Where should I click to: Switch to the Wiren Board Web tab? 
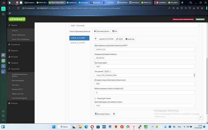(x=57, y=2)
